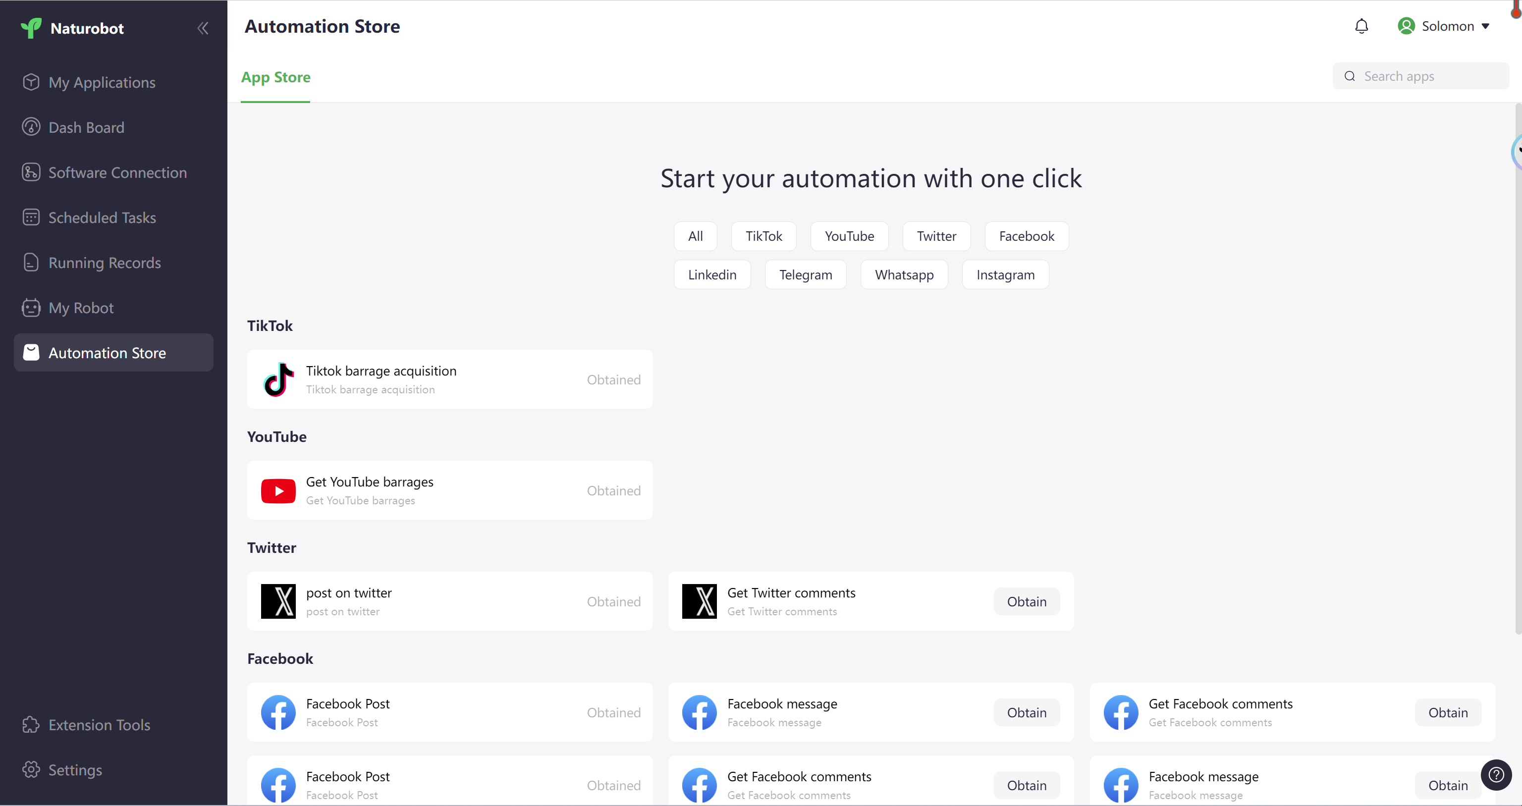Click the Facebook icon on Facebook Post
The image size is (1522, 806).
[278, 711]
